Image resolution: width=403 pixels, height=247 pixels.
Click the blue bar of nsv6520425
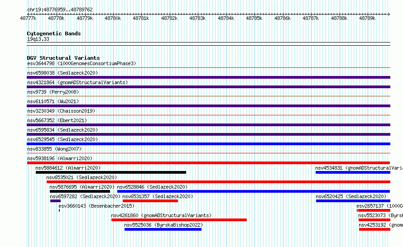353,201
